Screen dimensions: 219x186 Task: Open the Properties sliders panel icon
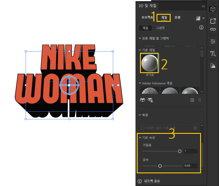(x=213, y=41)
